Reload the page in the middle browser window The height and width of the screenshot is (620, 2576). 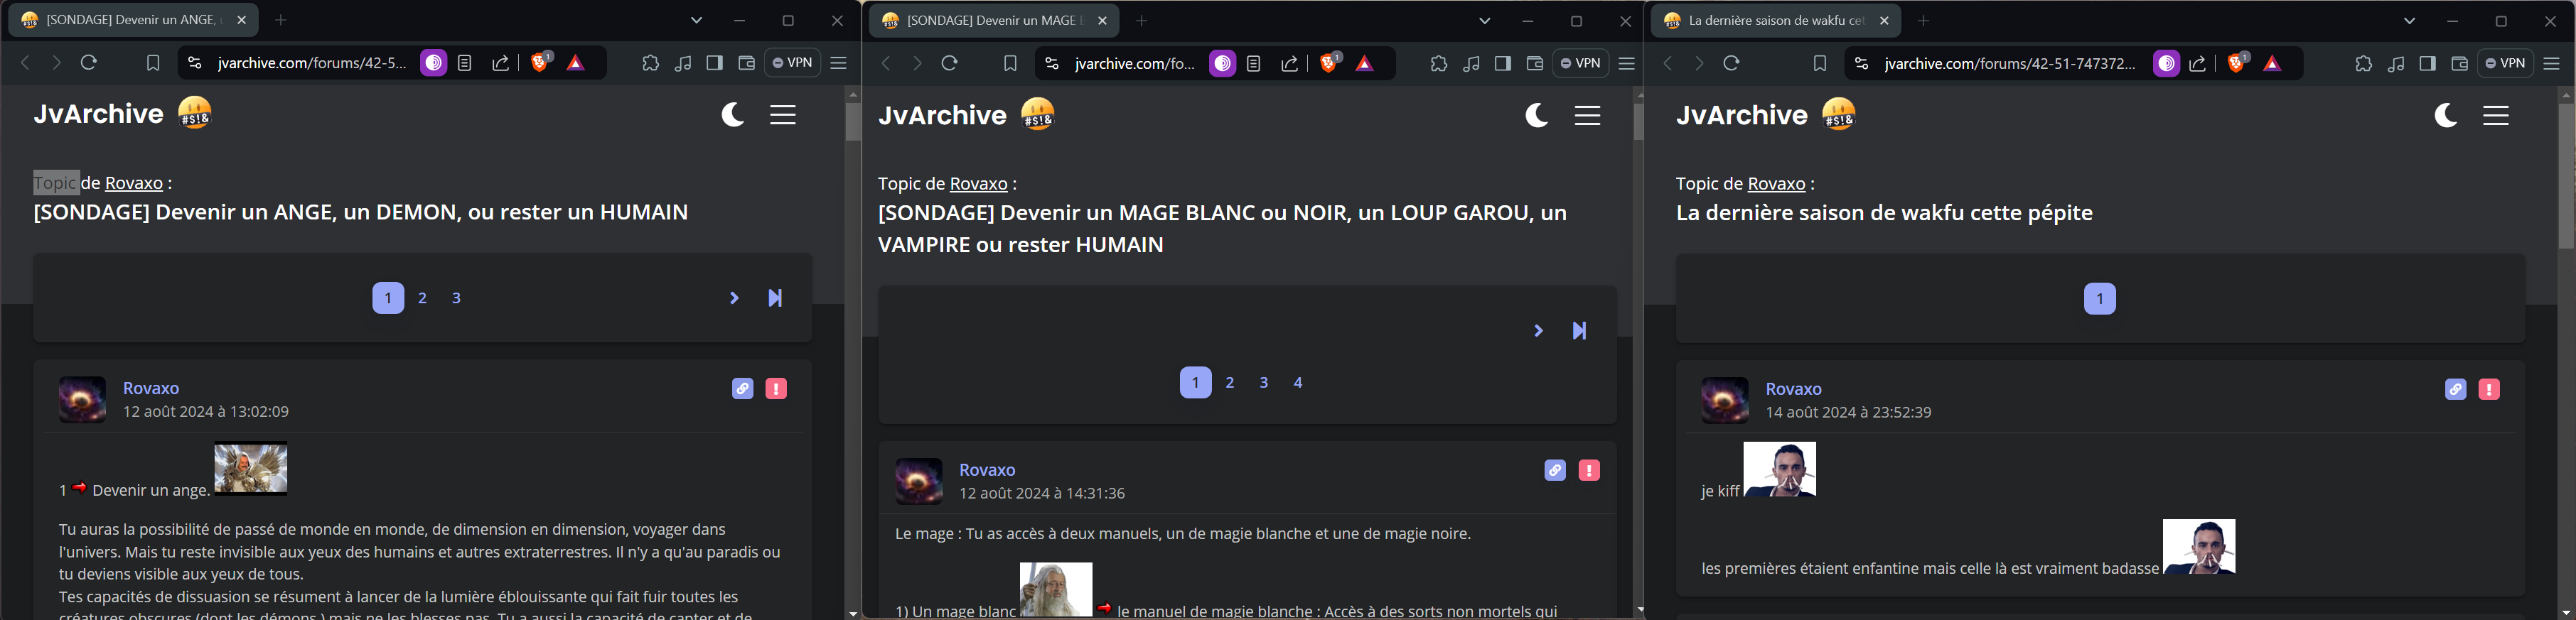[950, 63]
